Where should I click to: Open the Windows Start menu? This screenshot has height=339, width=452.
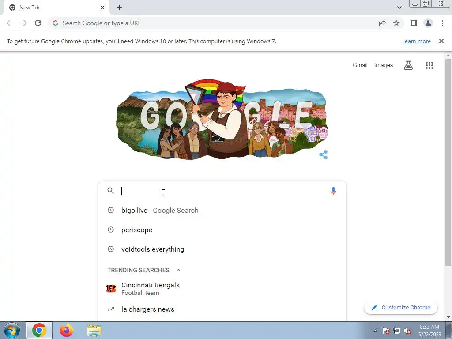[x=12, y=330]
